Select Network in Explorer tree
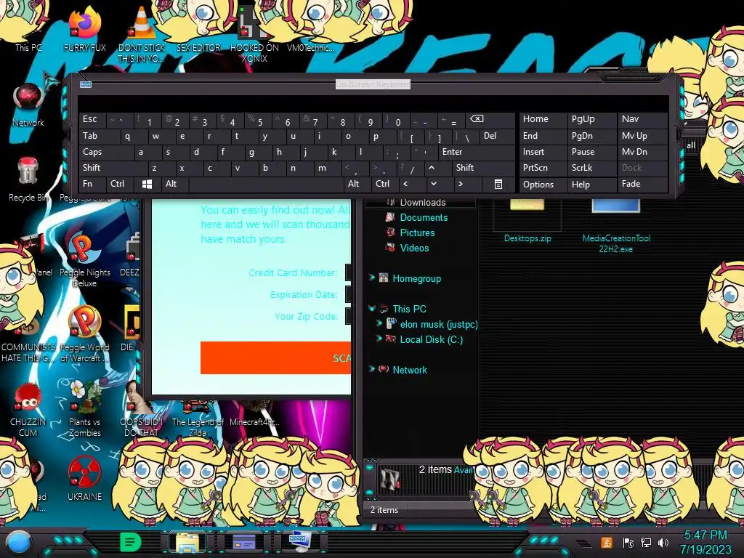 pyautogui.click(x=410, y=370)
